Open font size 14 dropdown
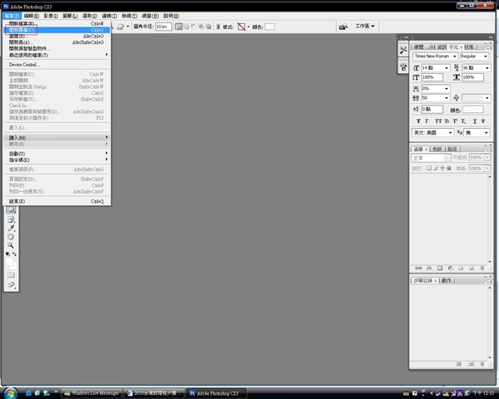This screenshot has height=399, width=499. 447,68
